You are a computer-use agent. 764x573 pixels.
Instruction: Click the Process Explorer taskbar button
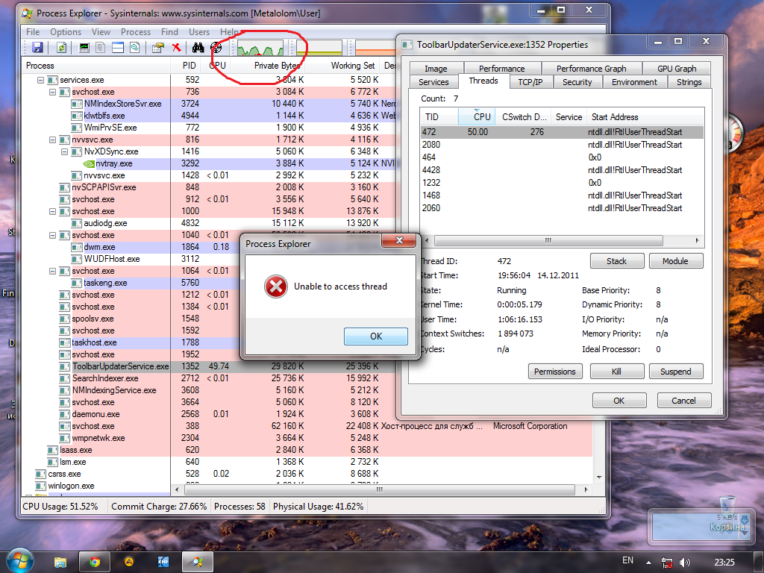197,562
